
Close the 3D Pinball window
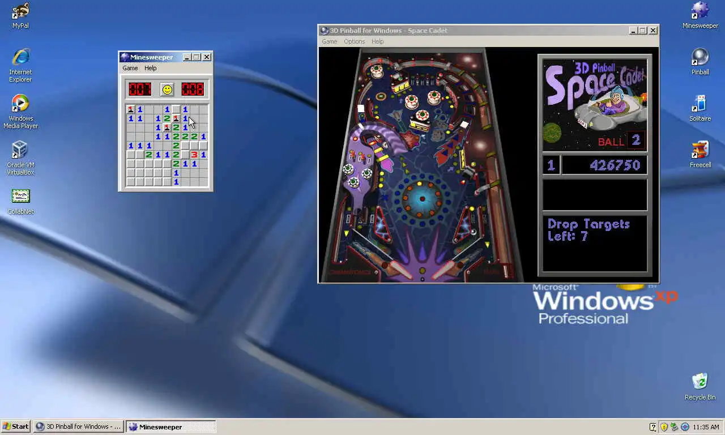pyautogui.click(x=653, y=31)
